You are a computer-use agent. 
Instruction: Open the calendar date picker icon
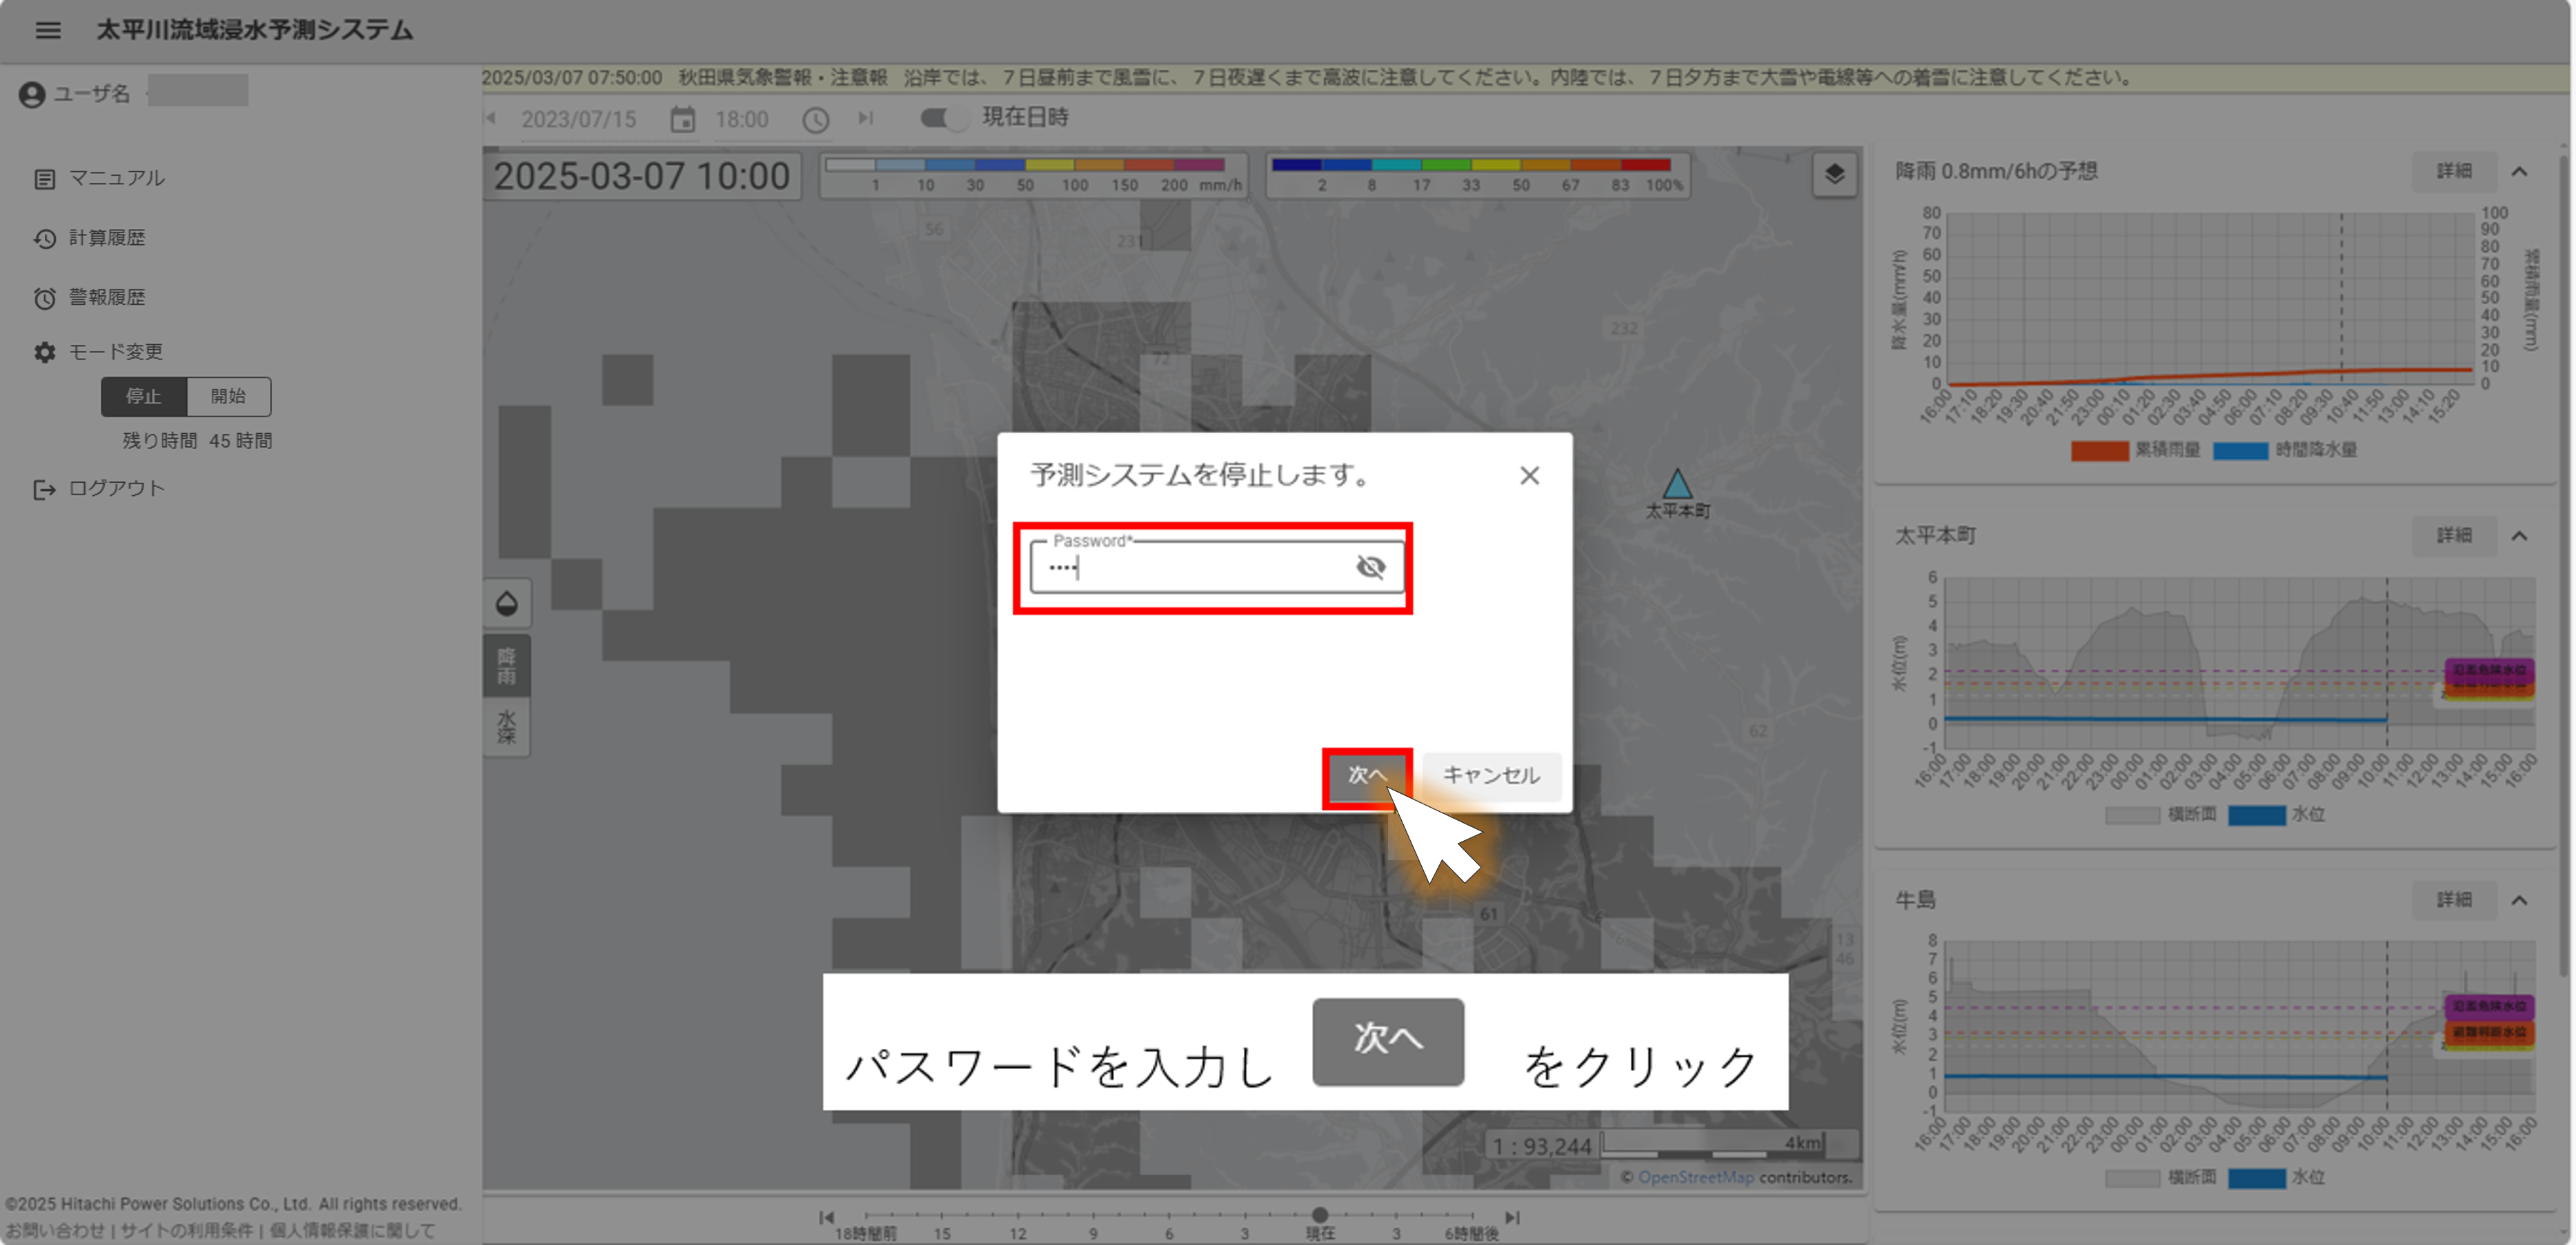click(682, 120)
